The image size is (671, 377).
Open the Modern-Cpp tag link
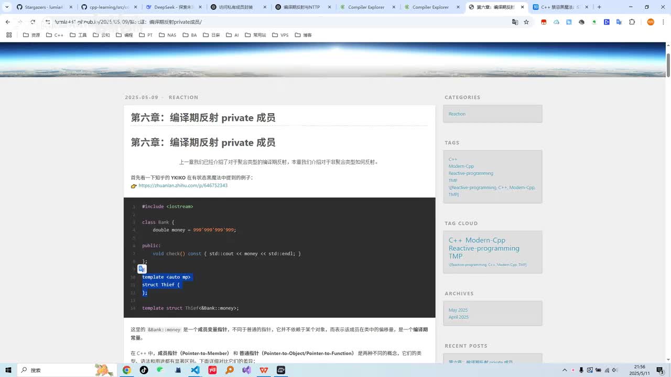point(461,166)
